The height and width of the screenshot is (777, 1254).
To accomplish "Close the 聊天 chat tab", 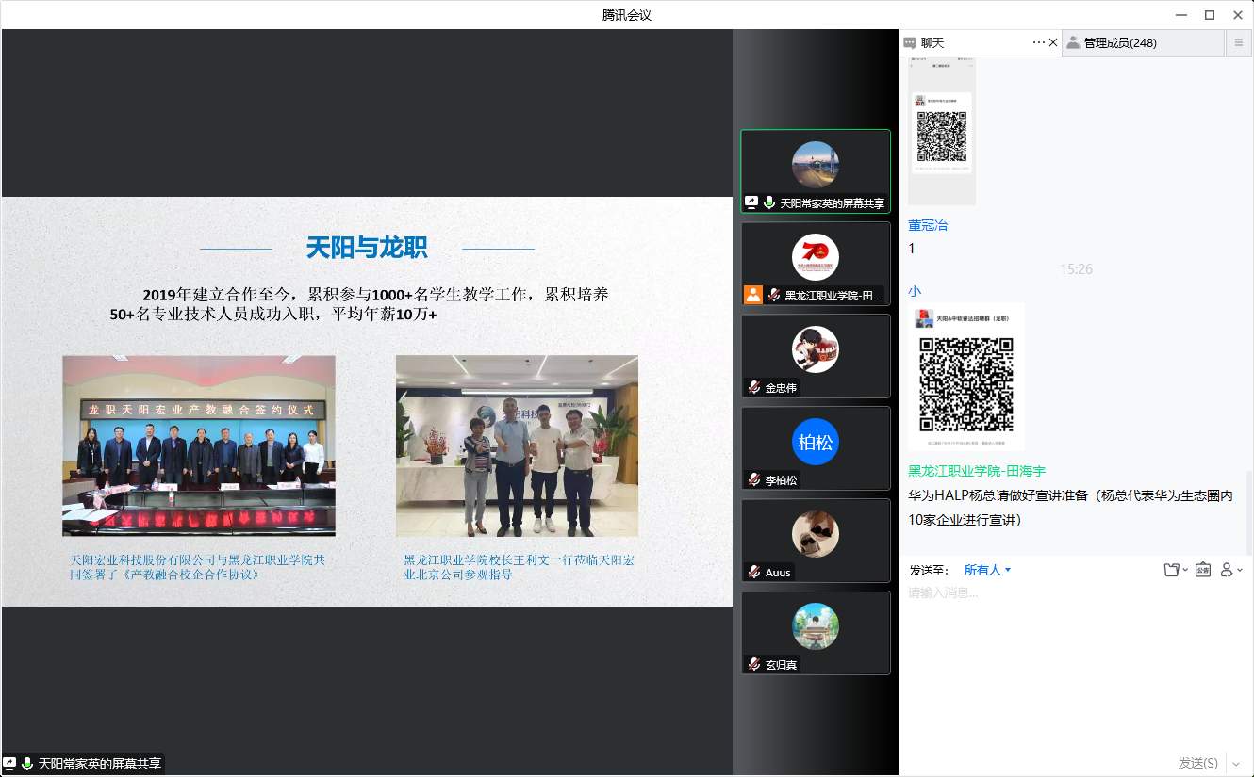I will click(x=1053, y=42).
